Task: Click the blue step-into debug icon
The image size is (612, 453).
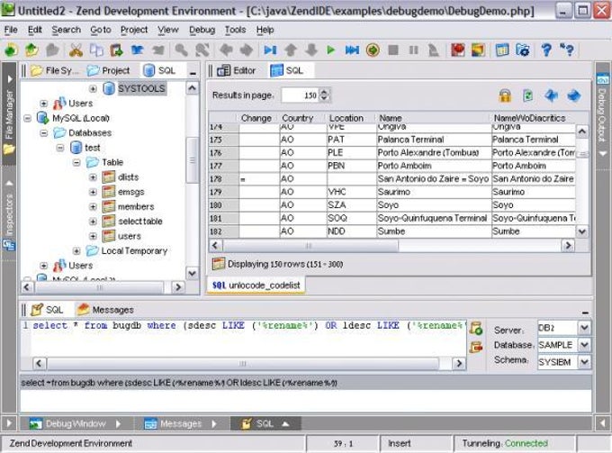Action: [270, 50]
